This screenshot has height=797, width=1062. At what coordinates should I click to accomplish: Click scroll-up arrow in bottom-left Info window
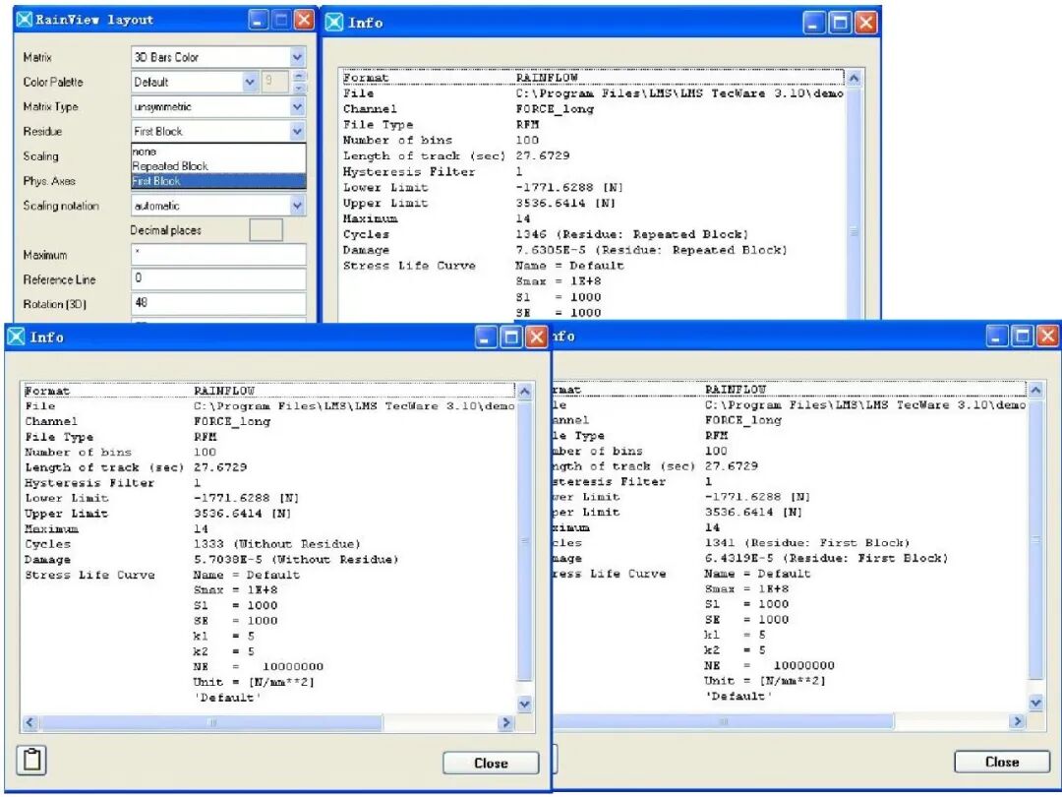pyautogui.click(x=524, y=392)
